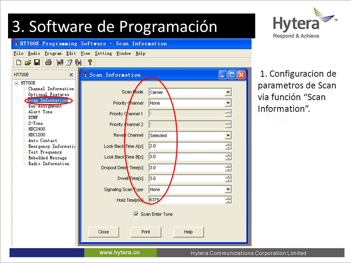The image size is (351, 263).
Task: Click the Save floppy disk icon
Action: 37,62
